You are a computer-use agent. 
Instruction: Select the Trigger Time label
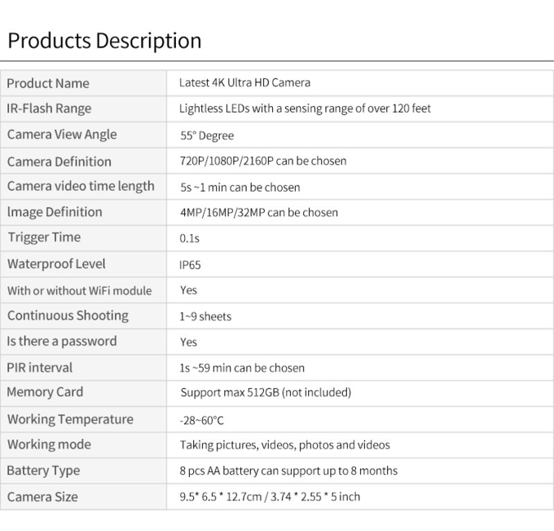45,237
